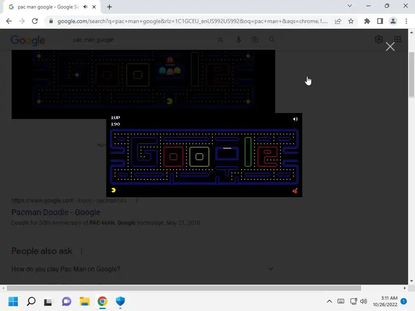This screenshot has width=415, height=311.
Task: Click the cherry level icon
Action: point(295,191)
